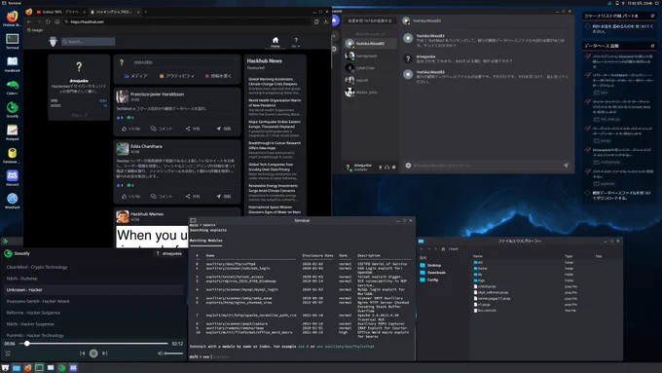Send the Hisscord message with arrow icon
Viewport: 662px width, 373px height.
click(x=566, y=166)
